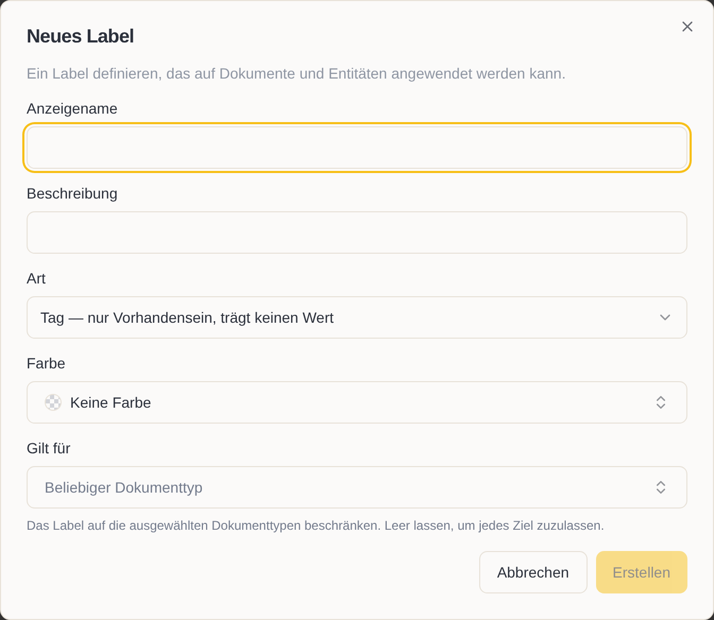Viewport: 714px width, 620px height.
Task: Click the Anzeigename field label
Action: (x=72, y=108)
